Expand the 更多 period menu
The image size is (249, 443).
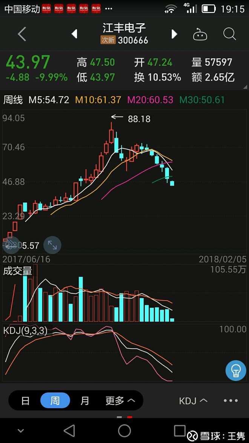[120, 400]
